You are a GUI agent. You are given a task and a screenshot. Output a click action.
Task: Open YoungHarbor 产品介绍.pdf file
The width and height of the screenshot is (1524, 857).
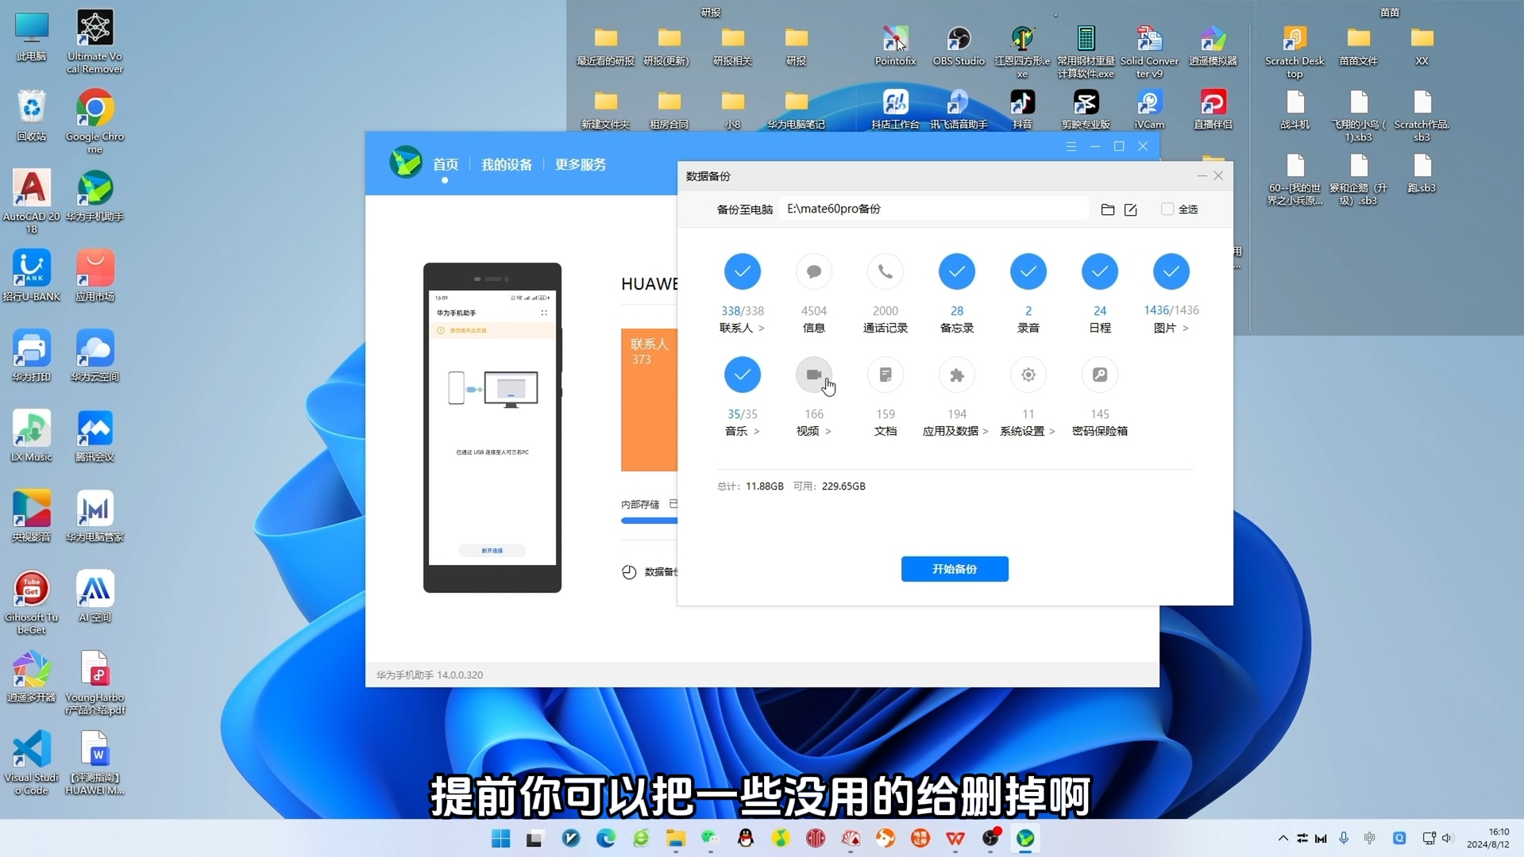[95, 682]
